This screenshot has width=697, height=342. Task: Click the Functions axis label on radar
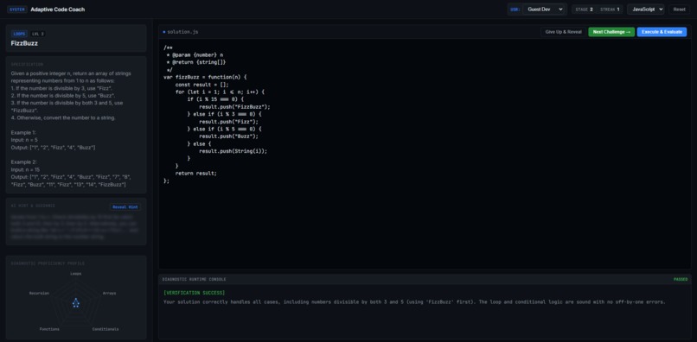[x=49, y=329]
